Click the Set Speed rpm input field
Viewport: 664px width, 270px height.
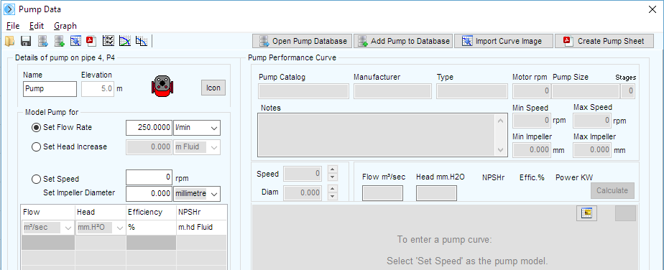point(149,177)
